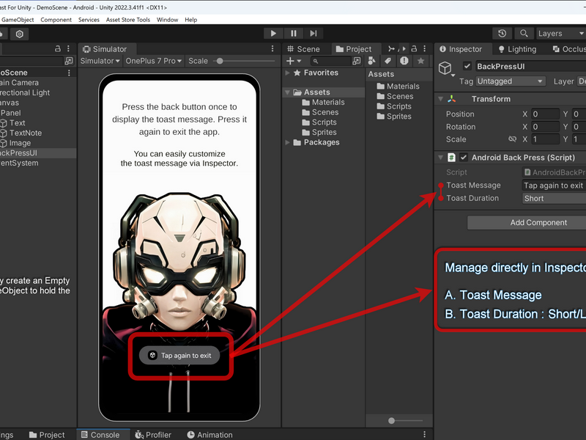Collapse the Android Back Press script foldout

[441, 158]
